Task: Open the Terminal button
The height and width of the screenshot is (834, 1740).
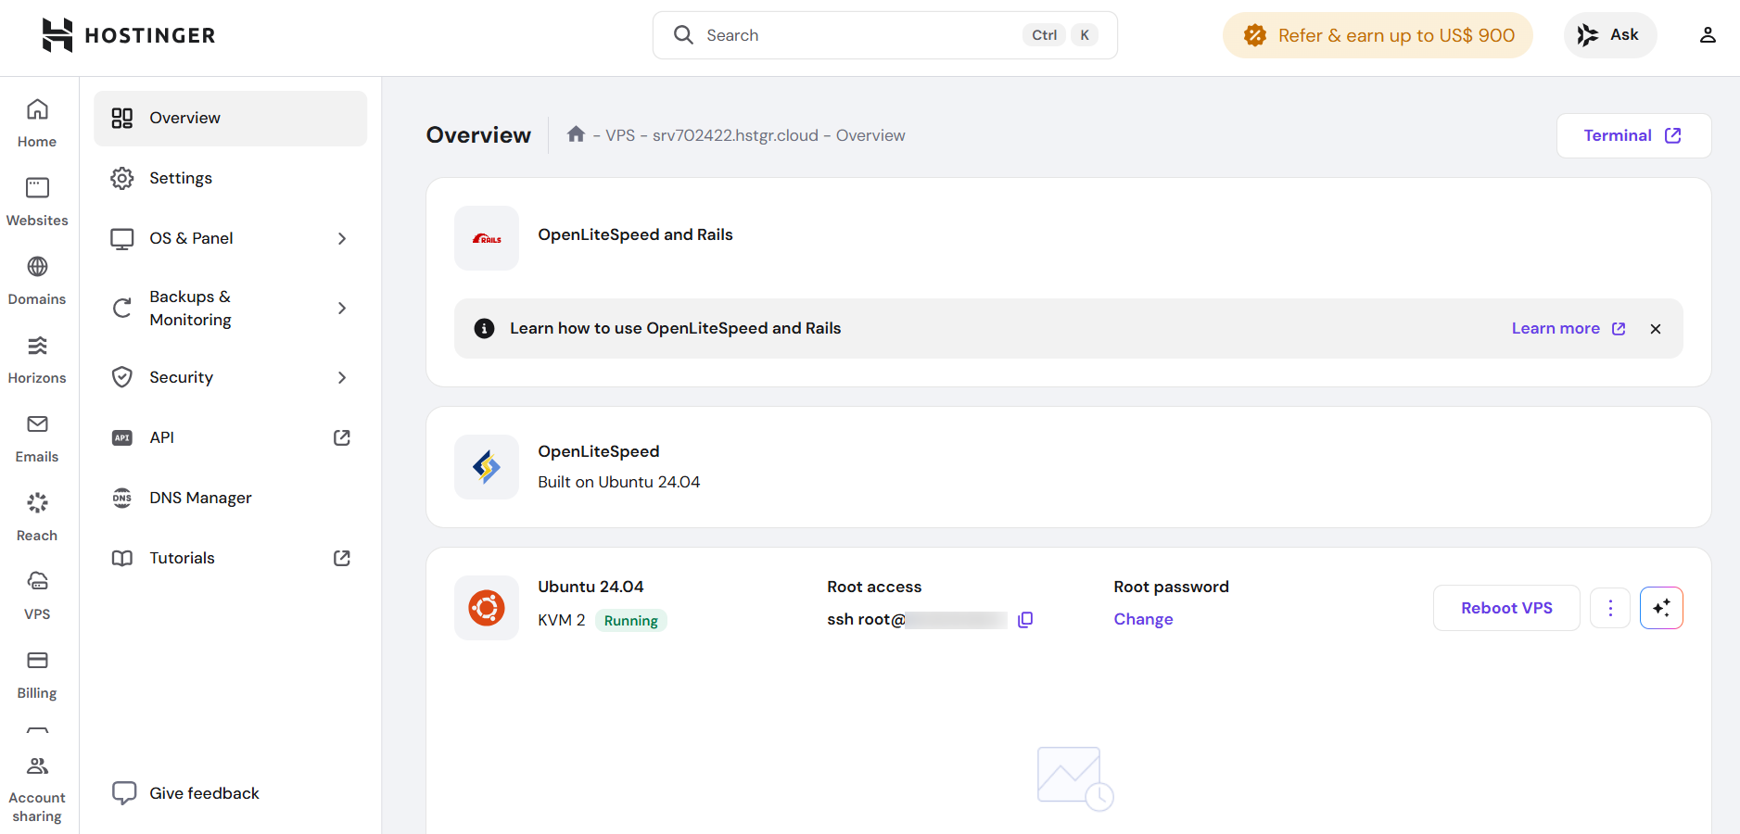Action: pos(1633,135)
